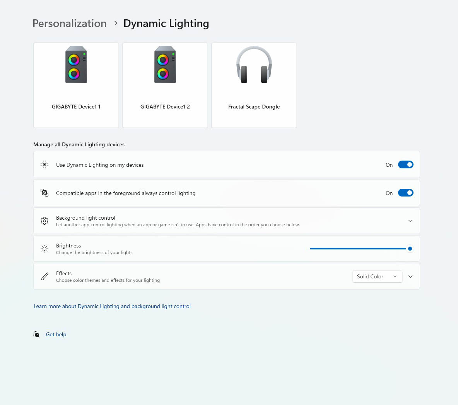
Task: Click the Brightness slider track
Action: pyautogui.click(x=361, y=249)
